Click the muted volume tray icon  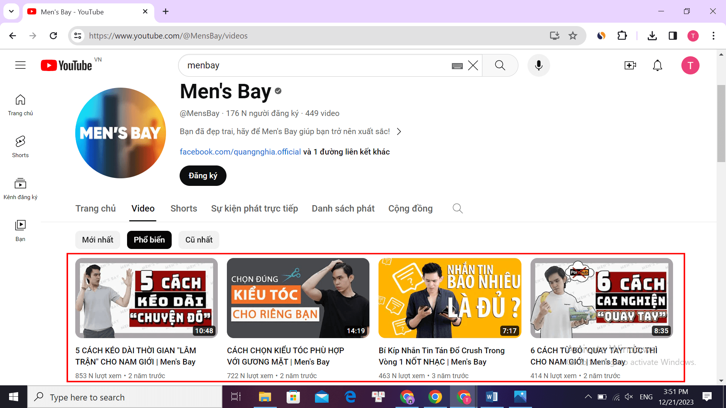[x=629, y=397]
